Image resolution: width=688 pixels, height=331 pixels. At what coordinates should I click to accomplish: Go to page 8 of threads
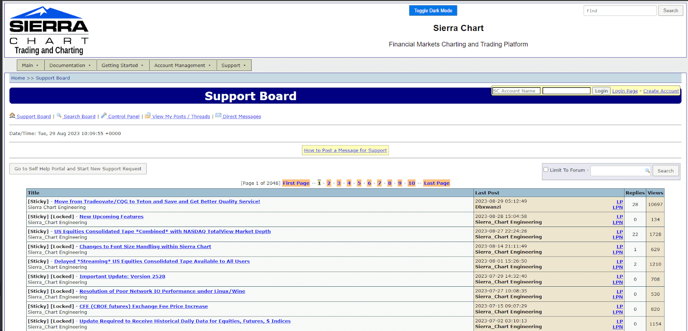390,183
